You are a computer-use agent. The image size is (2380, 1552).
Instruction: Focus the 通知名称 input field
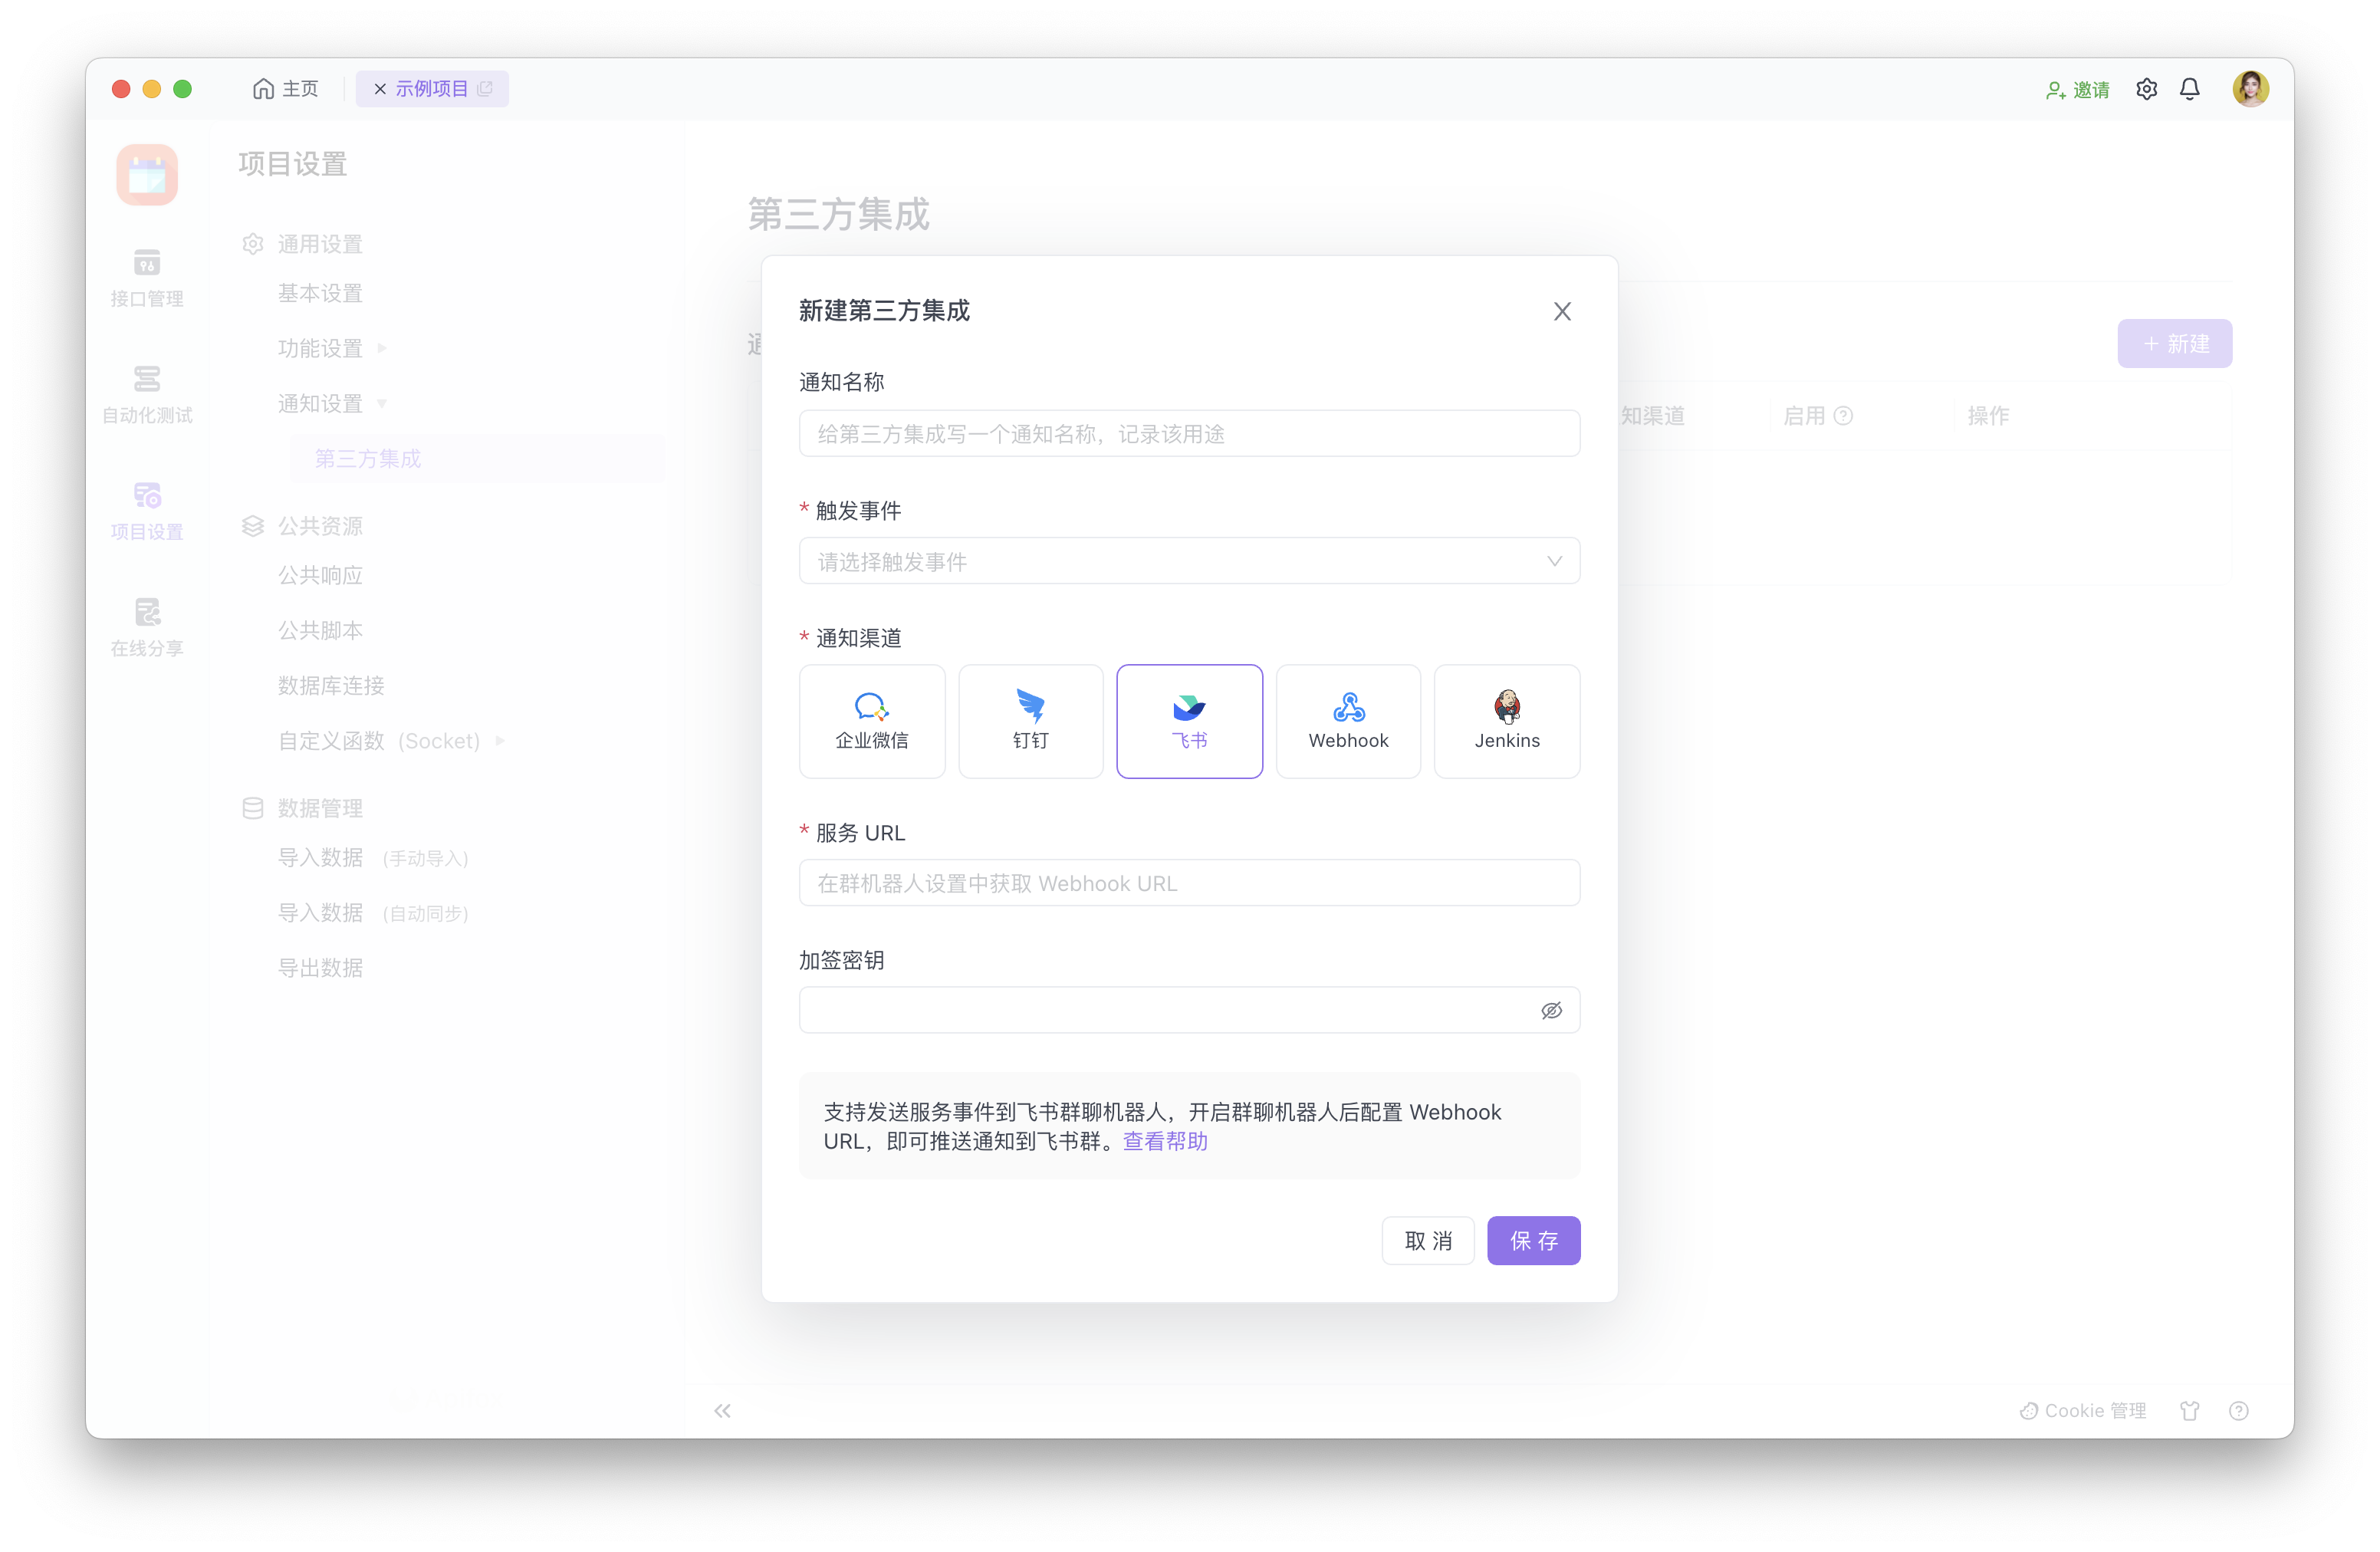click(1188, 433)
